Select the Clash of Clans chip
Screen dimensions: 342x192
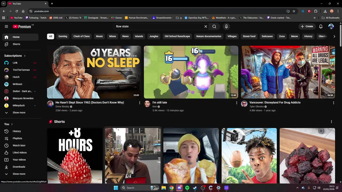coord(81,36)
